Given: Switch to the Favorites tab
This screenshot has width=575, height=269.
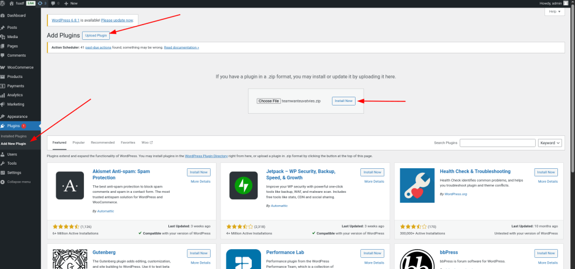Looking at the screenshot, I should (128, 142).
